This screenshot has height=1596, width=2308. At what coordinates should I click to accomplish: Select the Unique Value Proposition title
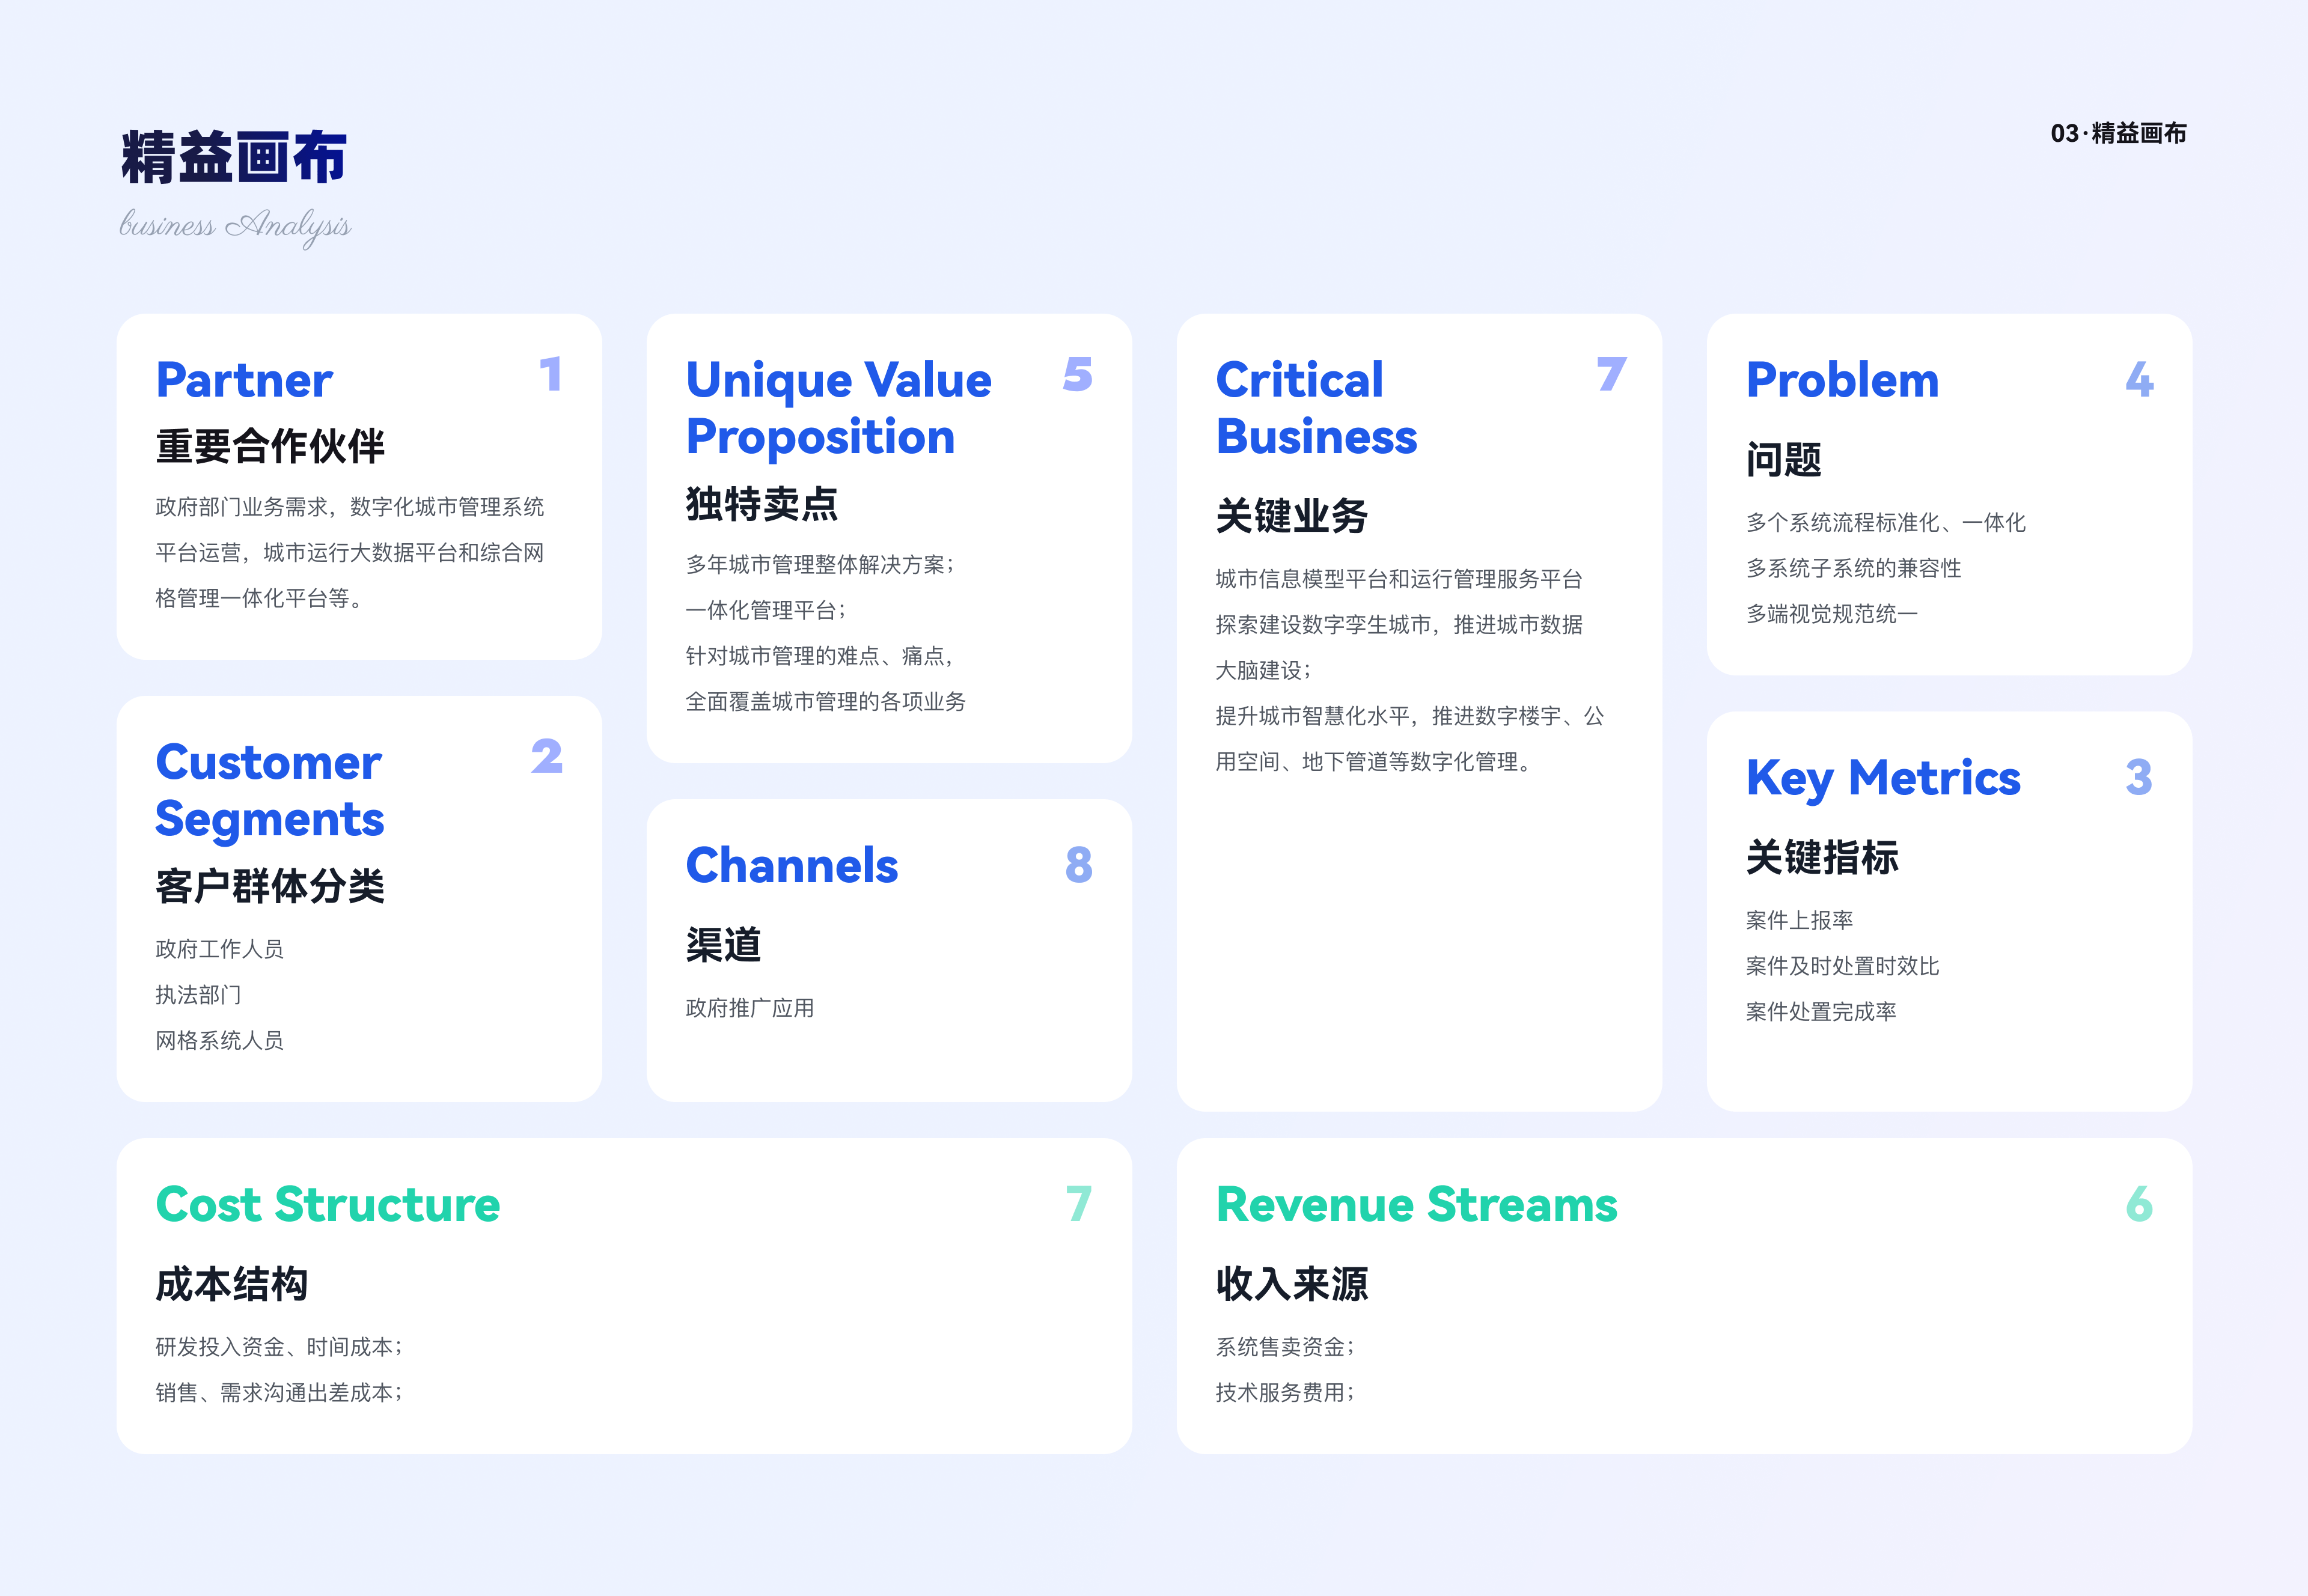coord(838,408)
